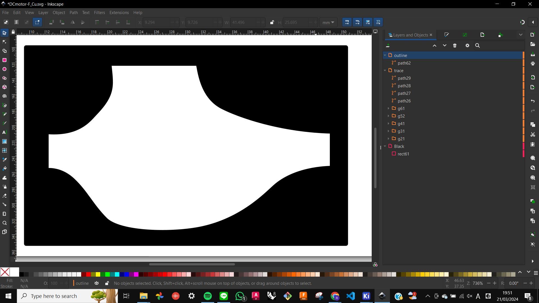Toggle snapping on or off
The width and height of the screenshot is (539, 303).
click(x=522, y=22)
